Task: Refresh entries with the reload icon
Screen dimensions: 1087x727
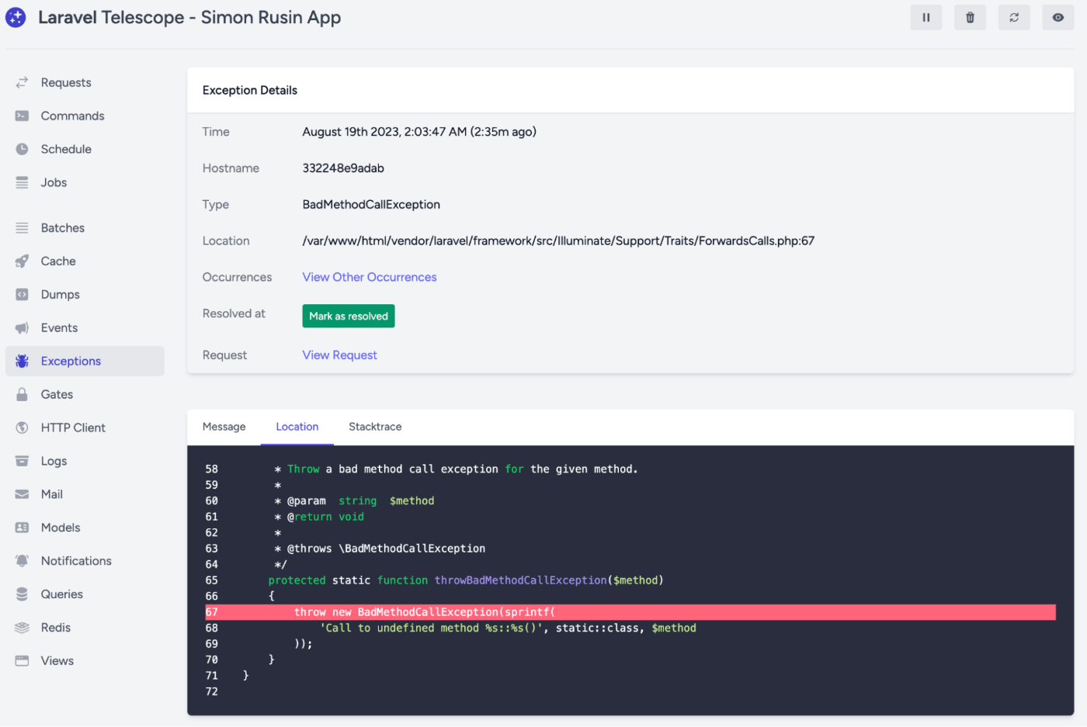Action: pos(1014,16)
